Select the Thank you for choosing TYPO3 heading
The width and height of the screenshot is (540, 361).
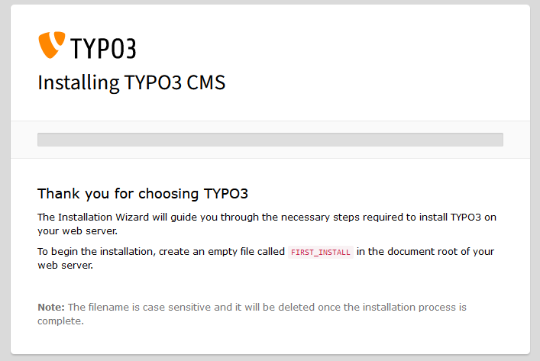point(143,194)
